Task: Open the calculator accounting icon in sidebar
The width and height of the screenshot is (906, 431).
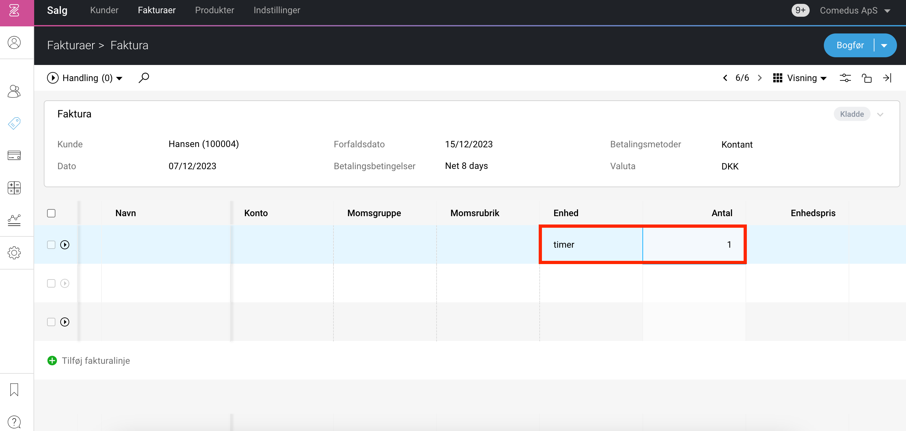Action: (x=14, y=188)
